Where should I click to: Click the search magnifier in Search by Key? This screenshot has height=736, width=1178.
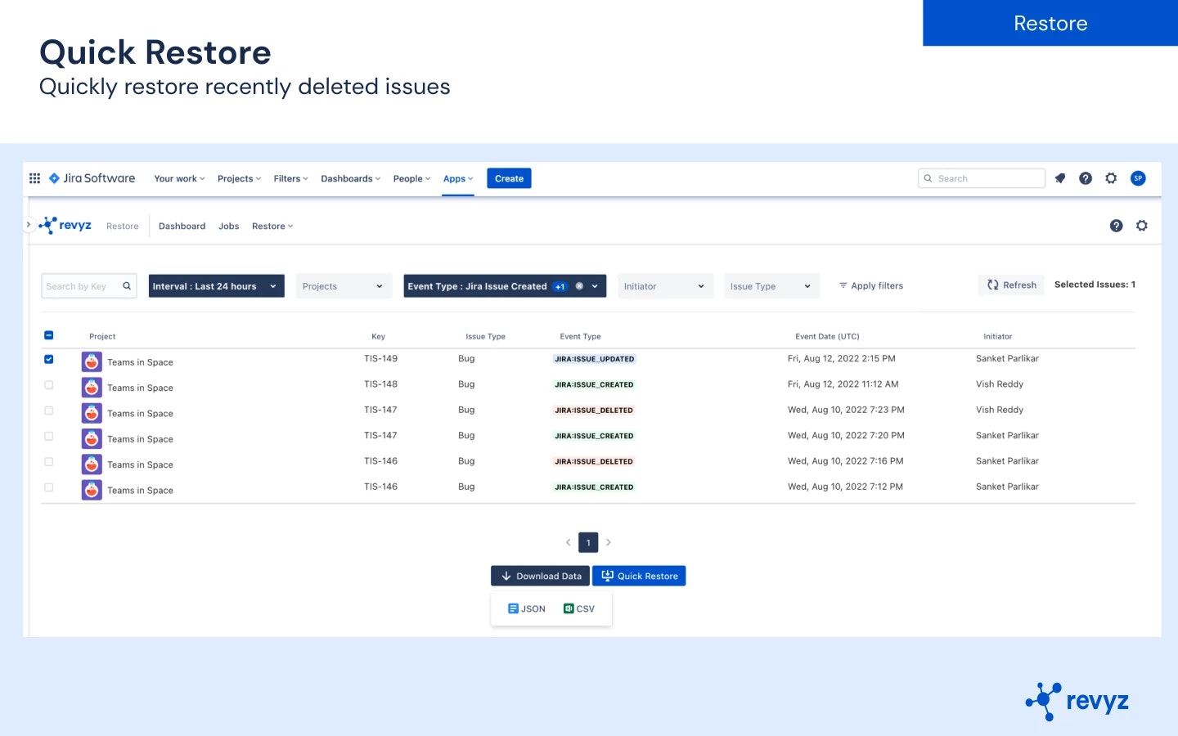pyautogui.click(x=127, y=286)
